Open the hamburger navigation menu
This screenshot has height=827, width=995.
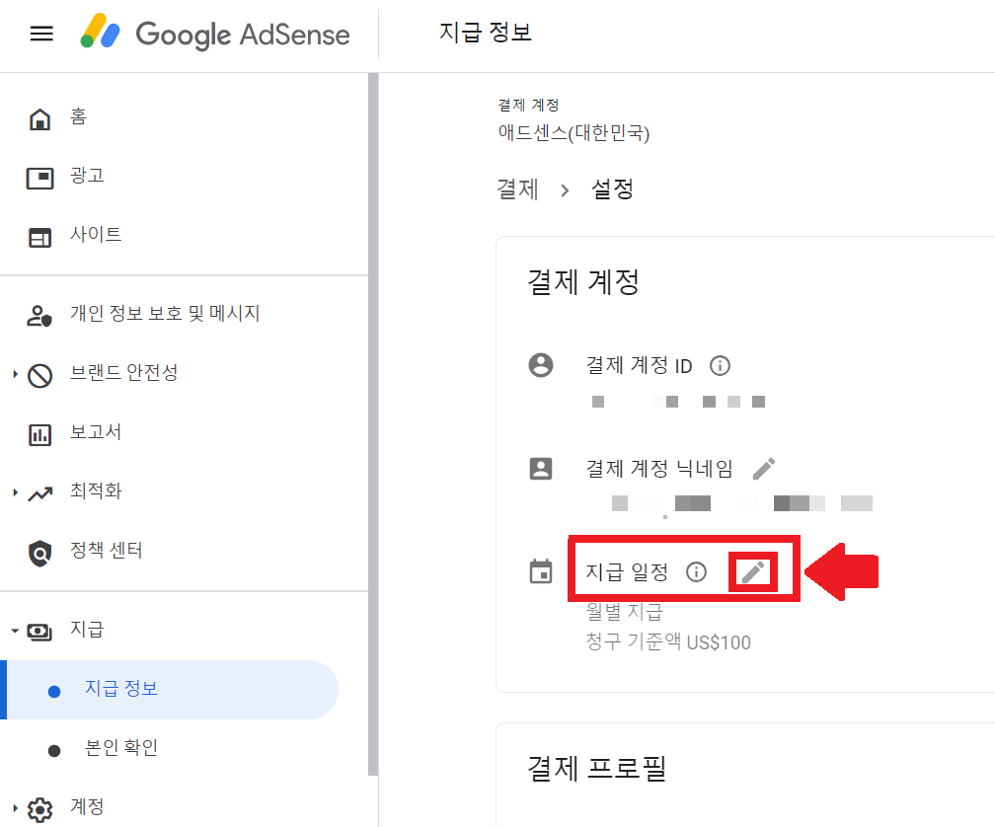pos(40,33)
